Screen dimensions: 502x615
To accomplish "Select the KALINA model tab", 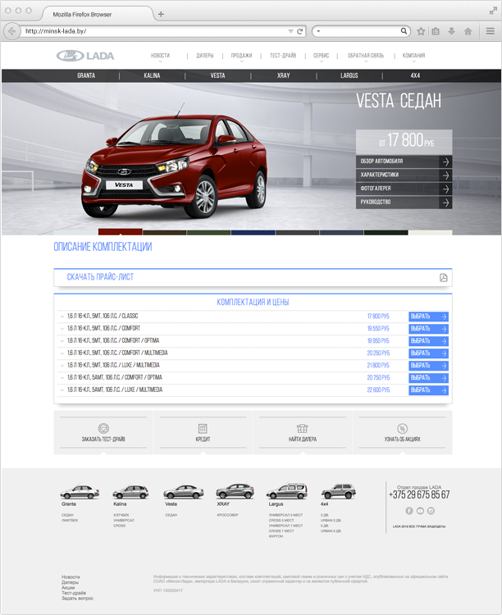I will [152, 75].
